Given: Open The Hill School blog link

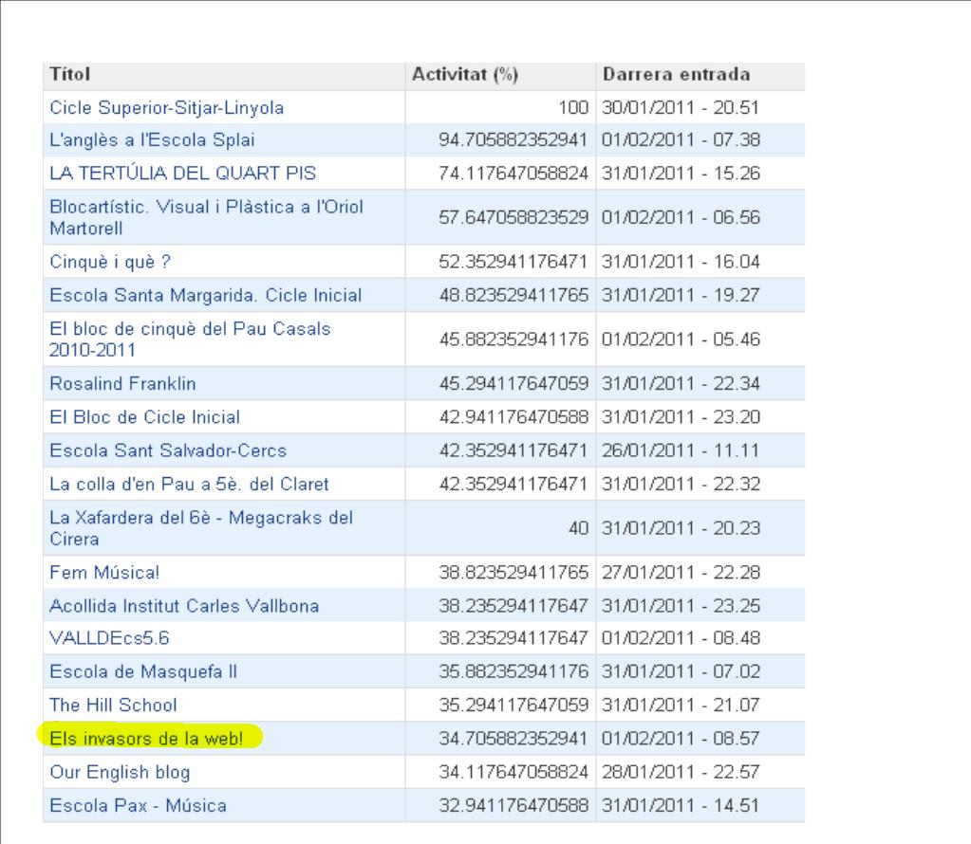Looking at the screenshot, I should click(113, 706).
